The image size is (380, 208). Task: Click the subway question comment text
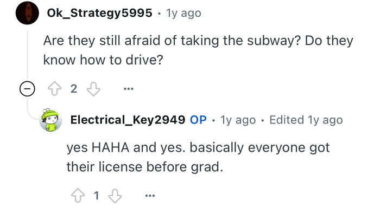pyautogui.click(x=198, y=50)
